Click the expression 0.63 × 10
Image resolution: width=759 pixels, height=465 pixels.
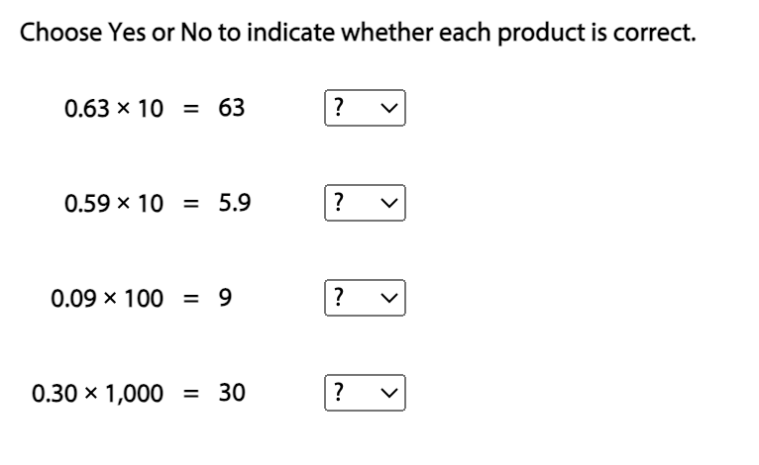(x=113, y=109)
